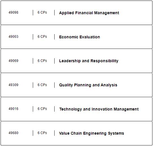Click subject code 49069
Viewport: 153px width, 146px height.
[x=13, y=61]
